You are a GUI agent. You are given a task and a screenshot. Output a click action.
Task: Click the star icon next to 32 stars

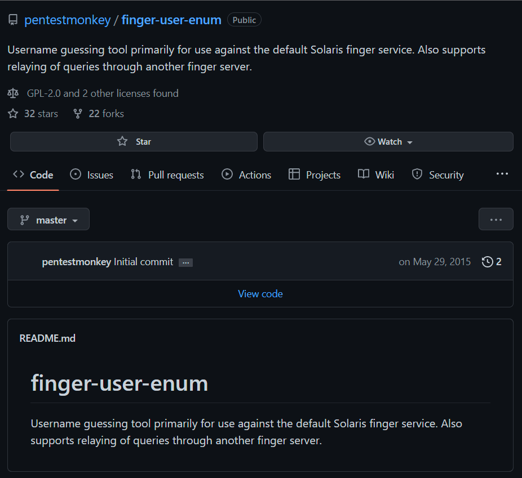13,114
